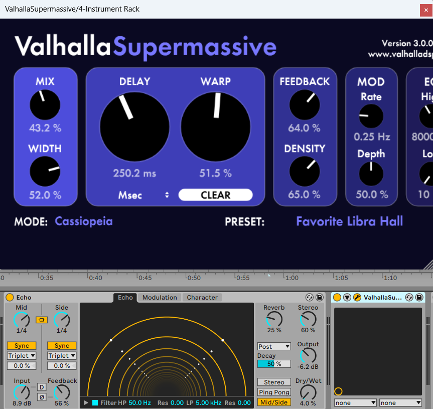Click the Echo Dry/Wet knob
Screen dimensions: 433x409
[308, 392]
